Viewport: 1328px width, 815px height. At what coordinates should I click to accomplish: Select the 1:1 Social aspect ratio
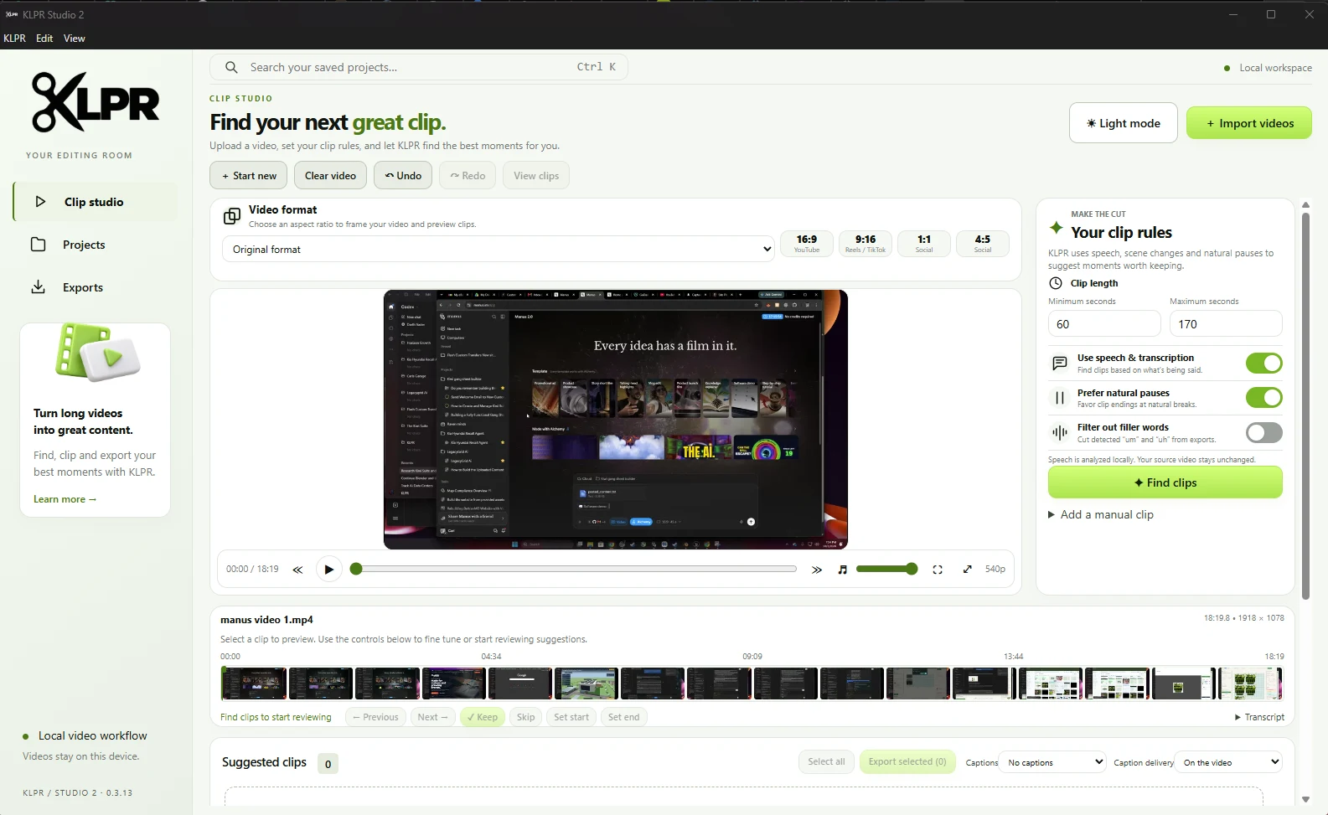[x=924, y=244]
